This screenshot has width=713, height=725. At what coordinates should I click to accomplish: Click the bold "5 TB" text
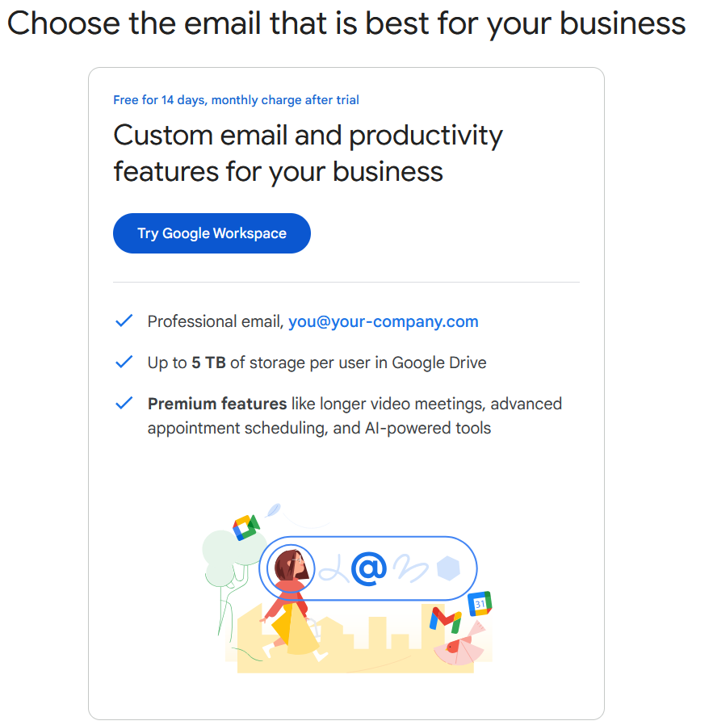tap(208, 362)
